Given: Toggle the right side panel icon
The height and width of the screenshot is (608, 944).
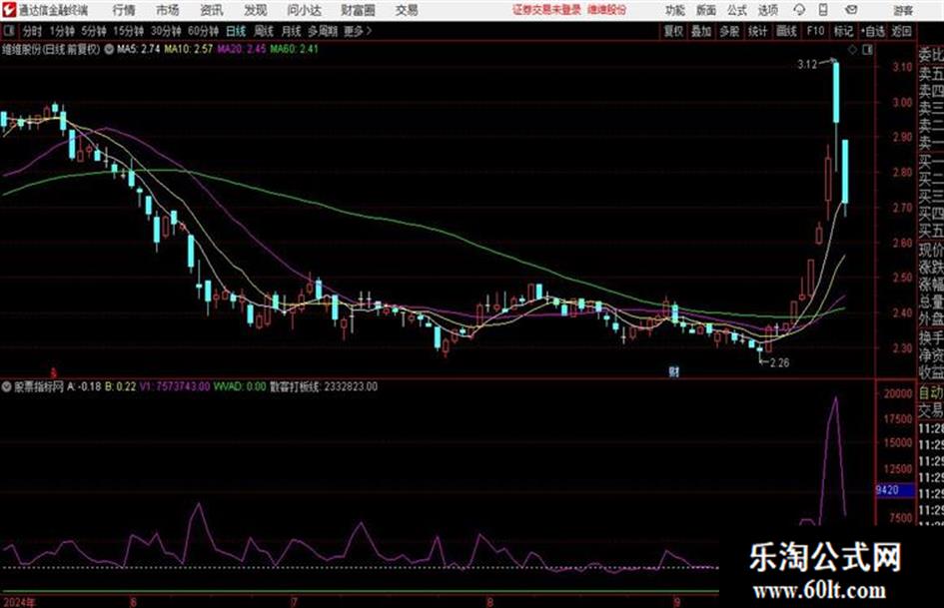Looking at the screenshot, I should (x=867, y=50).
